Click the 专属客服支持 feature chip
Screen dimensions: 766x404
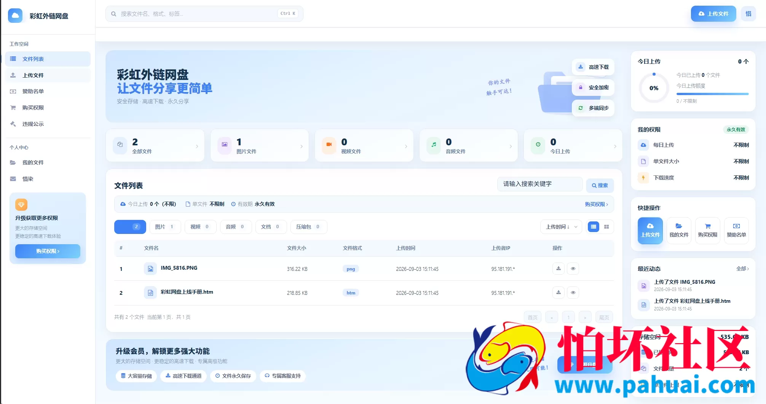283,376
